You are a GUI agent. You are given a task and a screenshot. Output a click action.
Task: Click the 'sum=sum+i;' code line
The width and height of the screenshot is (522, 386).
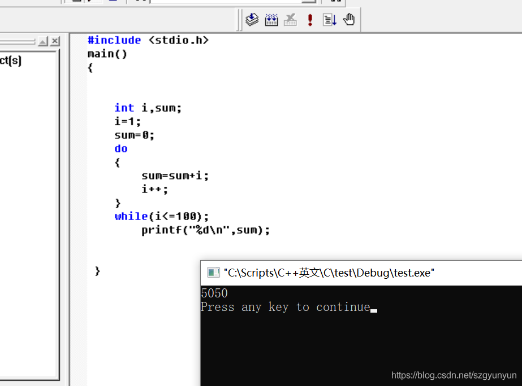[175, 176]
